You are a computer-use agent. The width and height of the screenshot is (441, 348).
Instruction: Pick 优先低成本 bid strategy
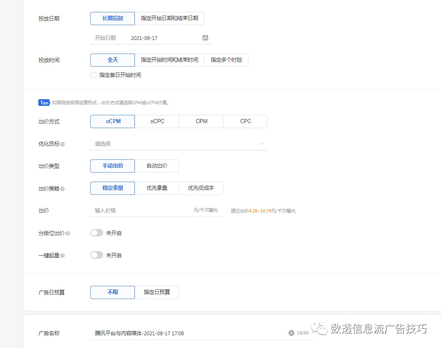tap(201, 188)
